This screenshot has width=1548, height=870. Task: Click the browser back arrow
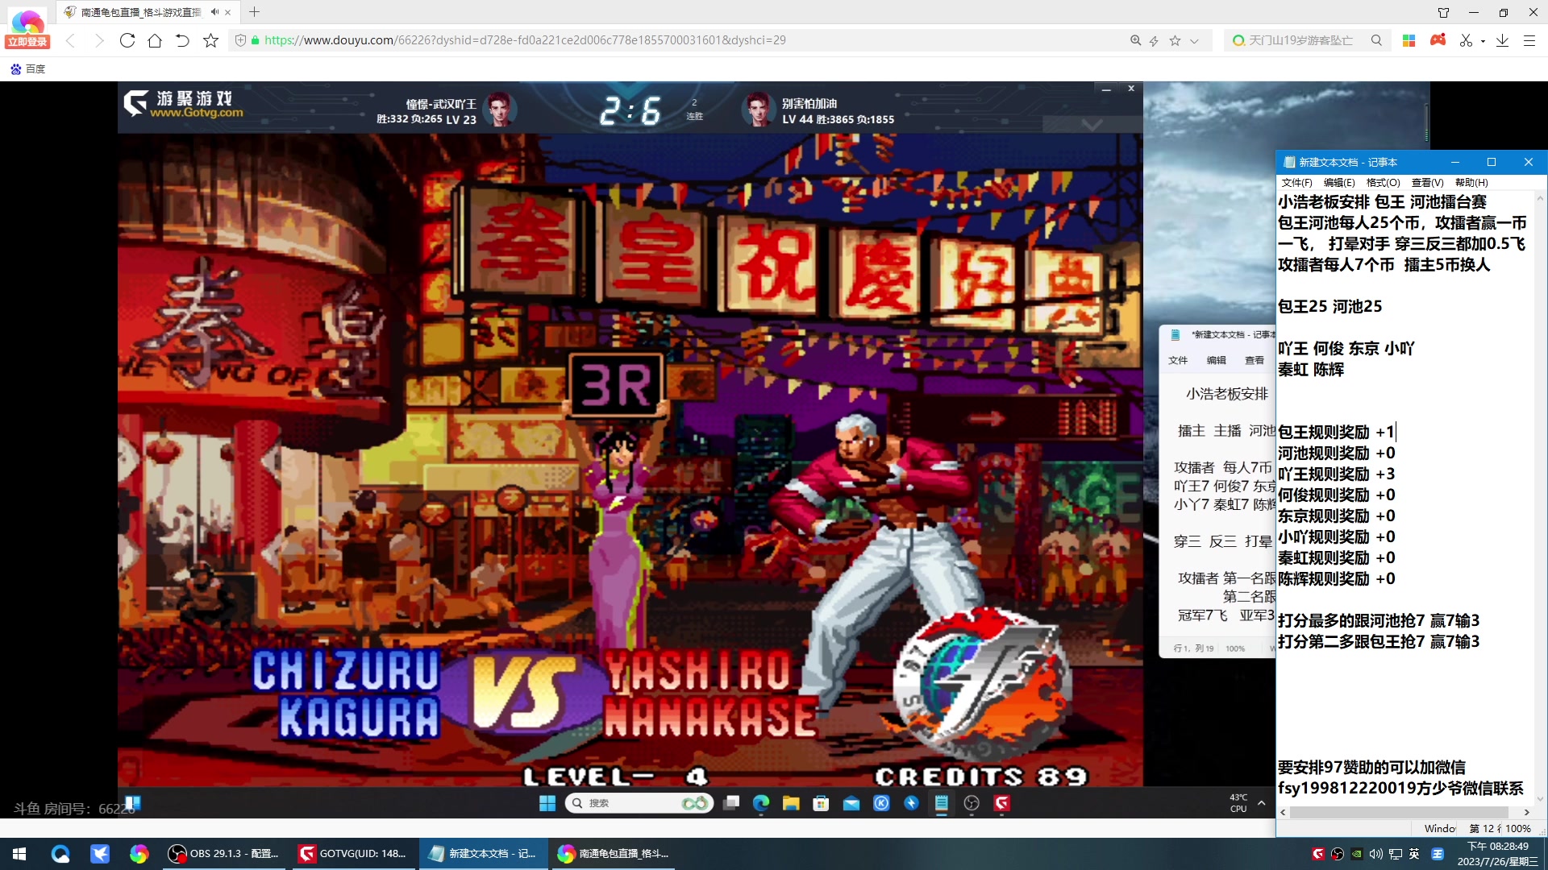(x=71, y=40)
